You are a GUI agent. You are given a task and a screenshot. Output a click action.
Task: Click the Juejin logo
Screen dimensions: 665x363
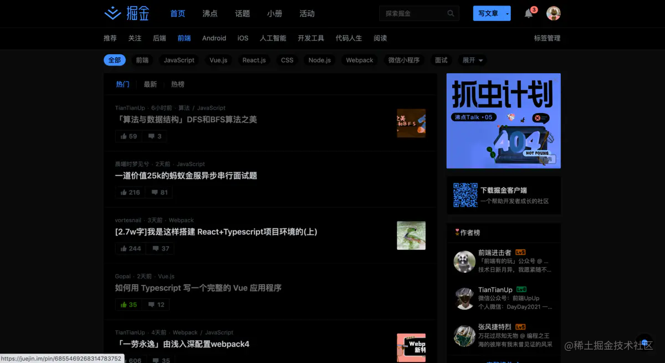(127, 13)
